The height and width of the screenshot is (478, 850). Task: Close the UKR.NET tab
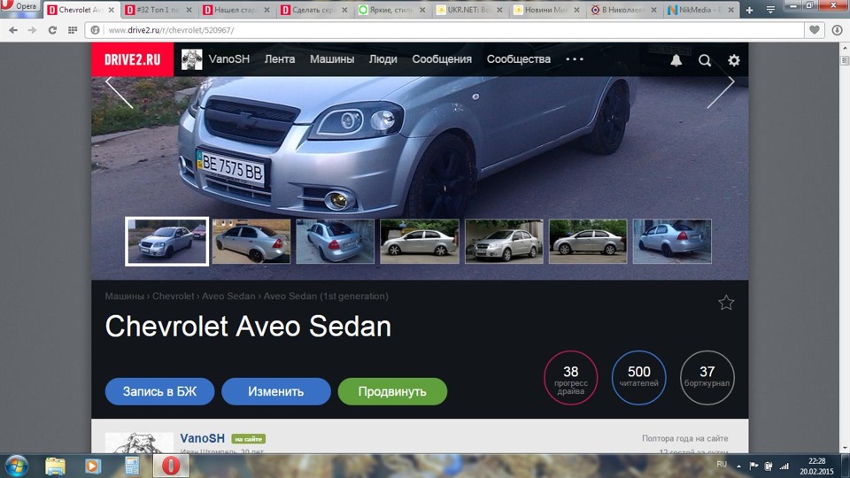pyautogui.click(x=499, y=10)
